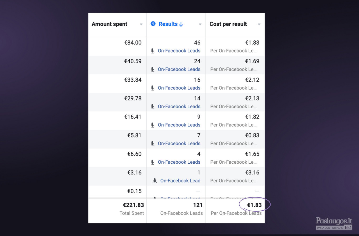Screen dimensions: 359x236
Task: Click lead icon in 14 results row
Action: (153, 107)
